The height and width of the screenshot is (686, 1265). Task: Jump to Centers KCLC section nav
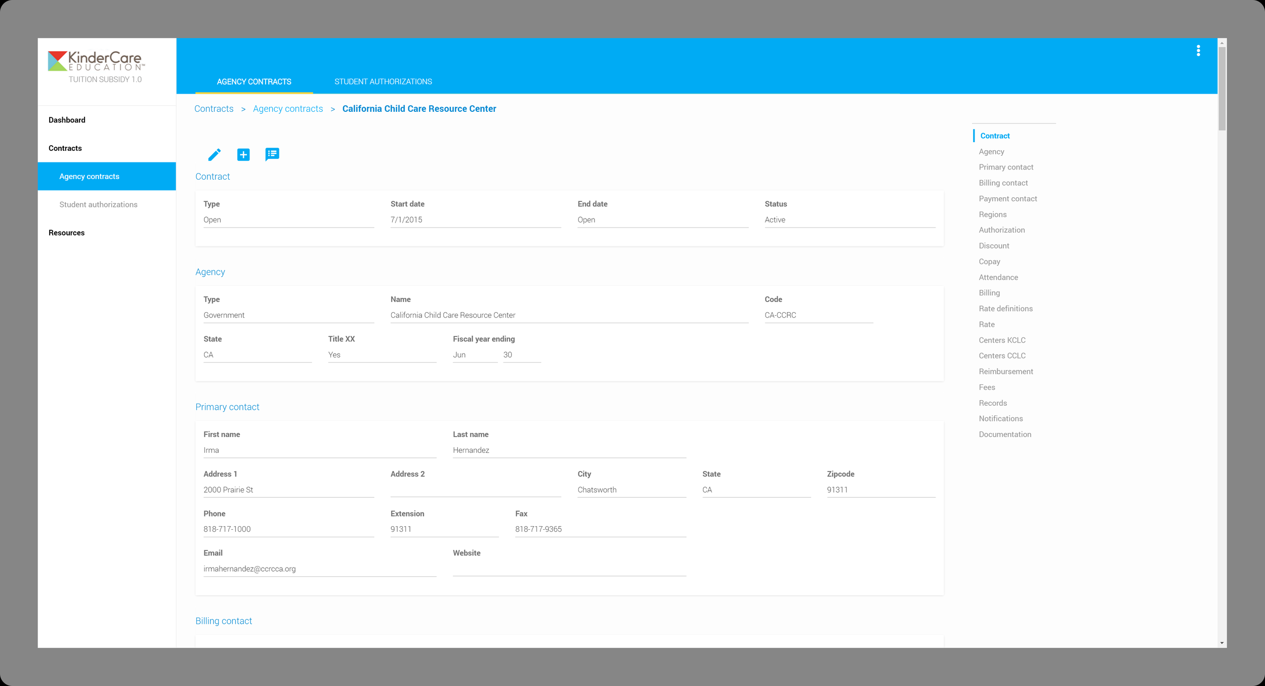1002,340
